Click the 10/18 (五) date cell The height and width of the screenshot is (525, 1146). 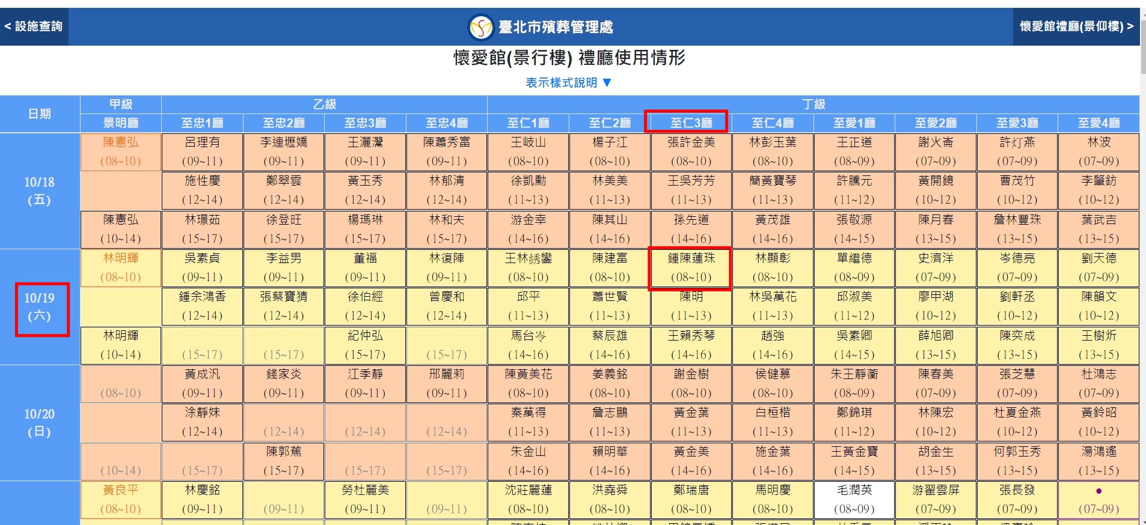point(40,191)
